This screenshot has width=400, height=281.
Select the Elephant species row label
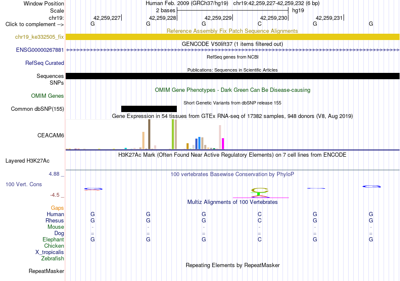click(x=53, y=240)
